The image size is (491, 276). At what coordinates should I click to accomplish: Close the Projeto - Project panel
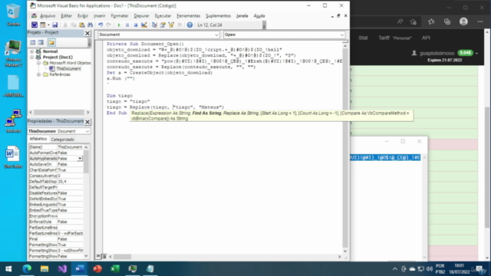click(x=87, y=33)
